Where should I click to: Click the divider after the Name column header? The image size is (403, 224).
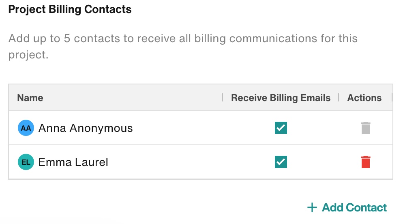coord(223,97)
